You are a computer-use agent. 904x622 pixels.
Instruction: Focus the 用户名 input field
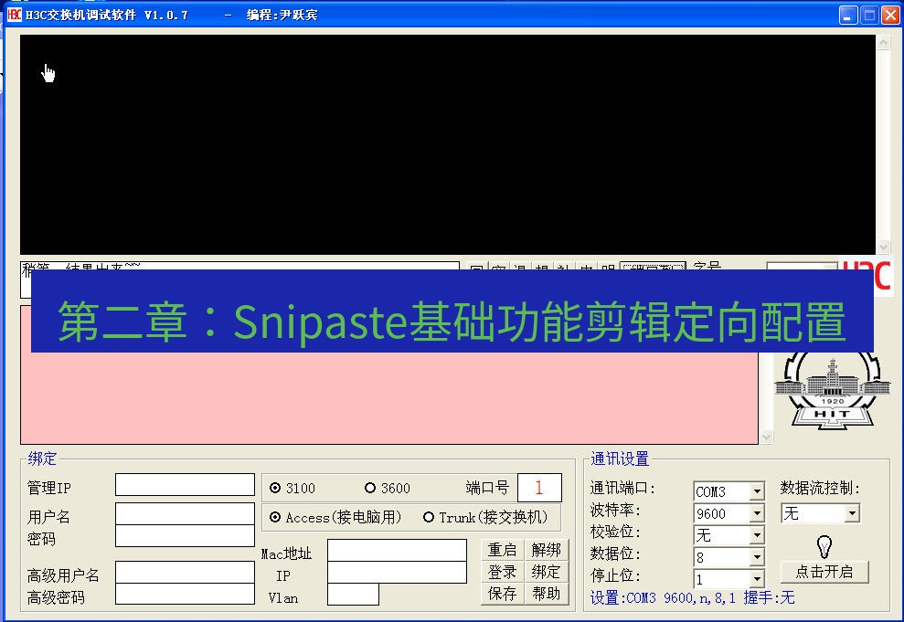[185, 513]
